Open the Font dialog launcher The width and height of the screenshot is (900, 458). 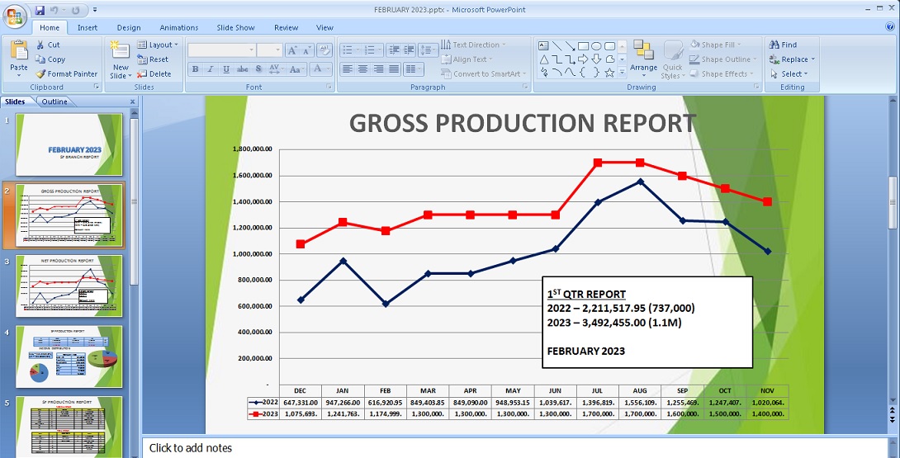pyautogui.click(x=329, y=87)
